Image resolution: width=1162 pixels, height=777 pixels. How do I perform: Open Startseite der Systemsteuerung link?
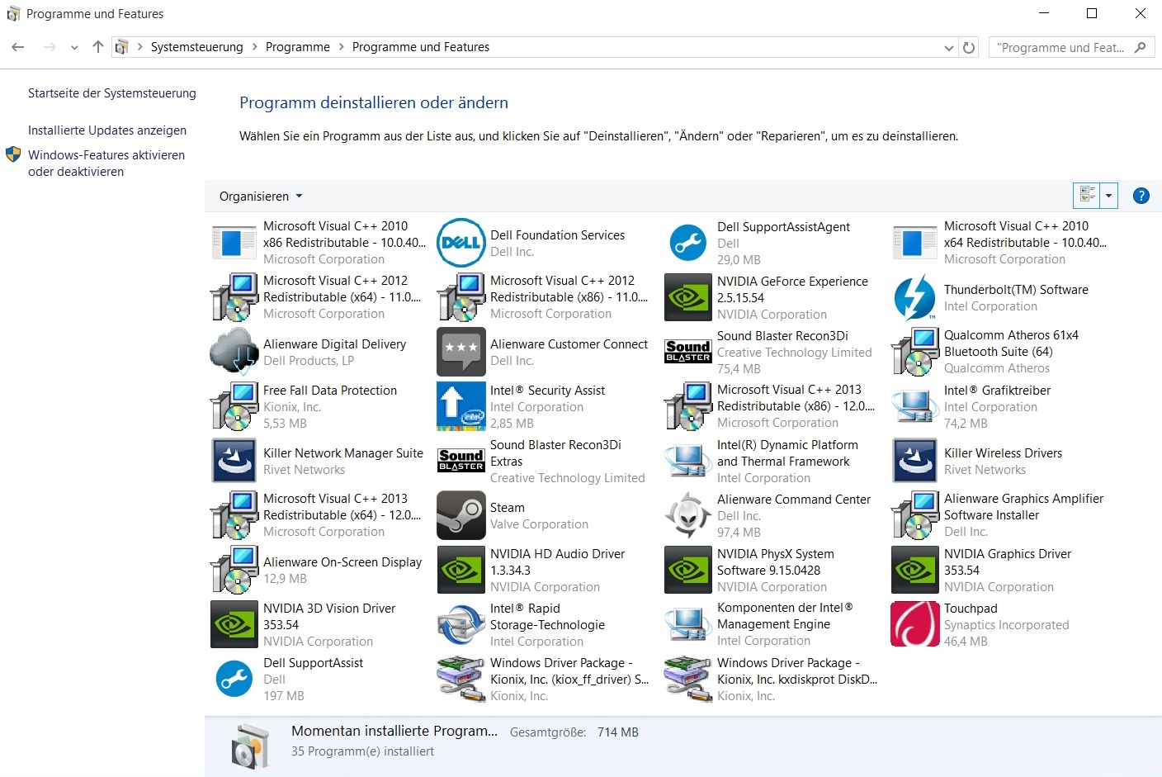point(112,93)
